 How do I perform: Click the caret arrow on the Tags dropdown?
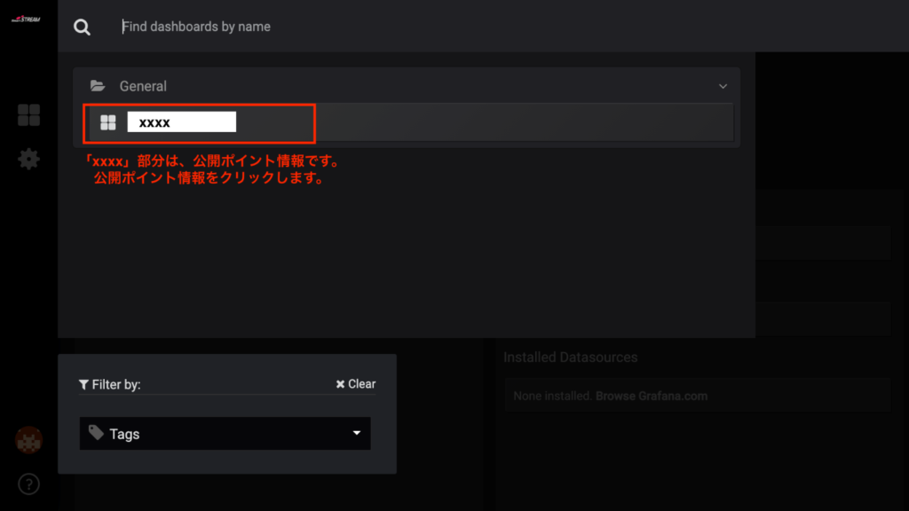(x=356, y=434)
